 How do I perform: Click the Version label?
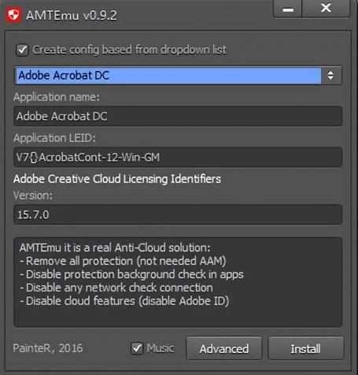33,195
